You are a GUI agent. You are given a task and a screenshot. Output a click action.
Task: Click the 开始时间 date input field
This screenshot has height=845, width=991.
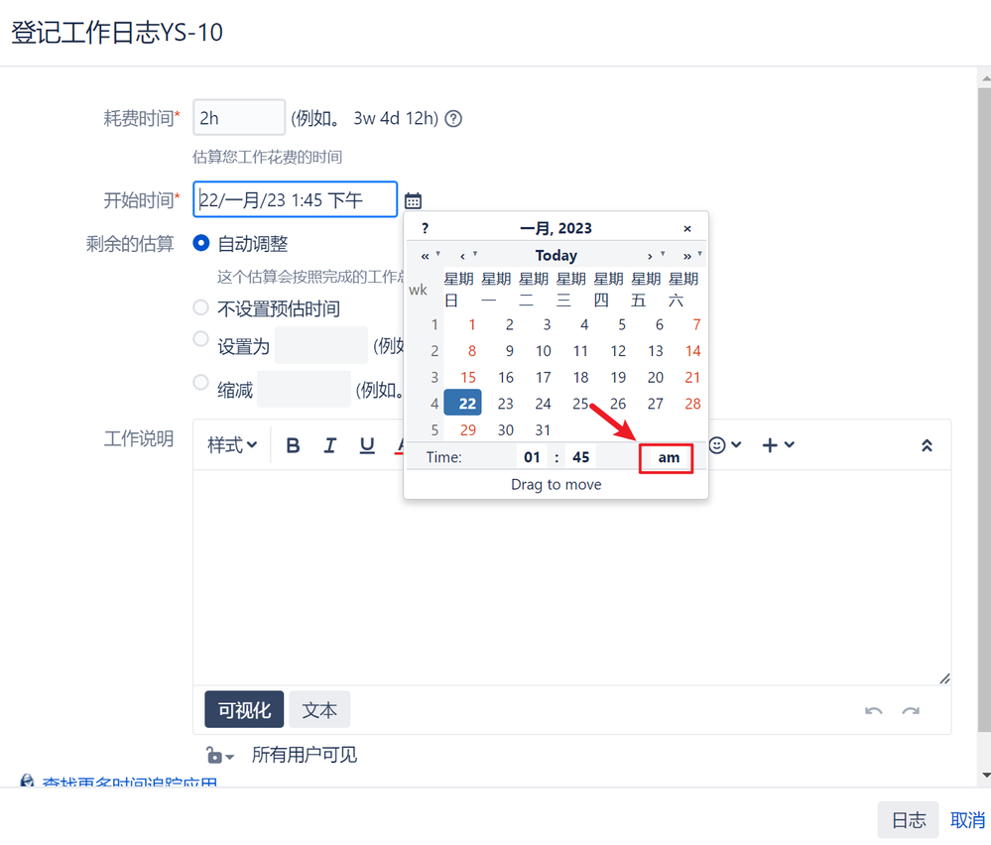[296, 199]
